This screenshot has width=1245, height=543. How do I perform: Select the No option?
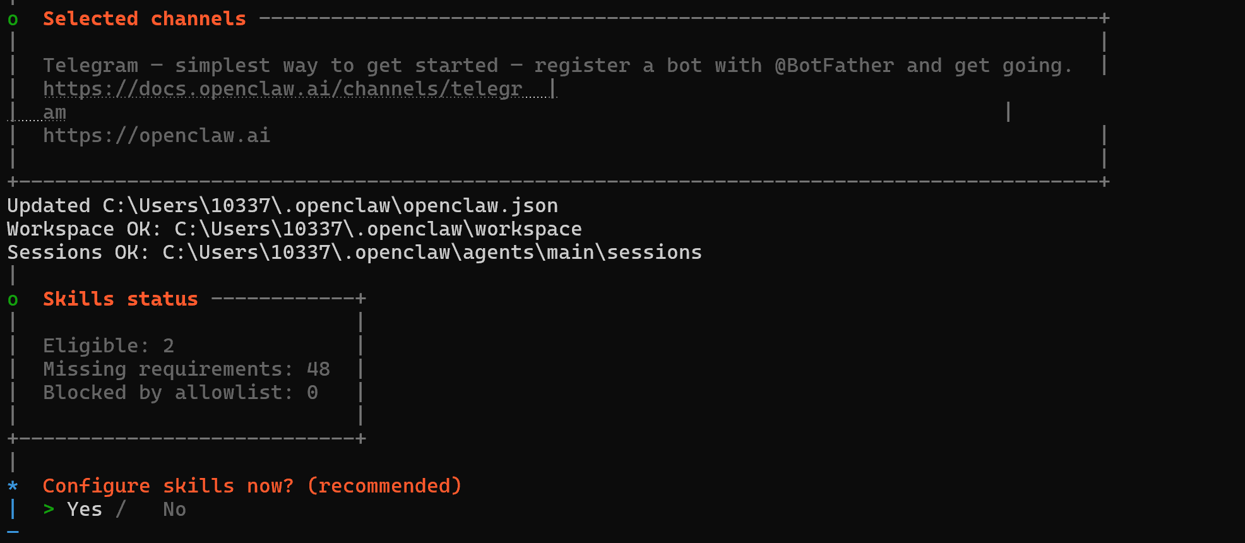[174, 509]
